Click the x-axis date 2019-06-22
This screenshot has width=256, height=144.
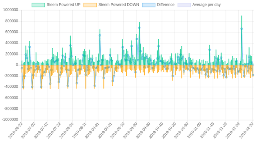pyautogui.click(x=16, y=130)
